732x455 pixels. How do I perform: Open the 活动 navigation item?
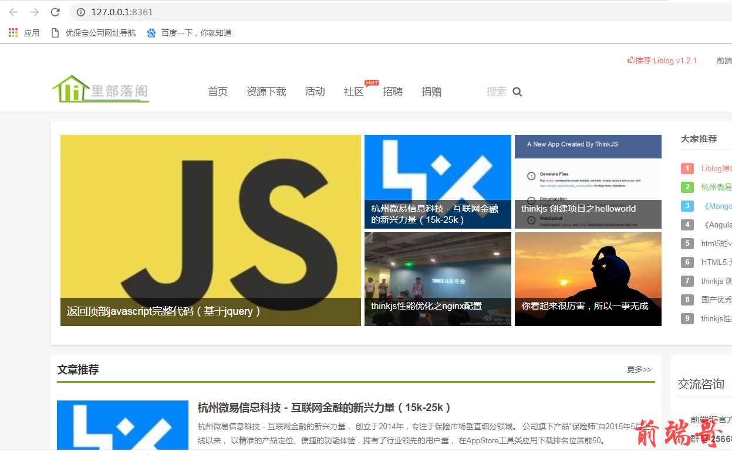315,91
